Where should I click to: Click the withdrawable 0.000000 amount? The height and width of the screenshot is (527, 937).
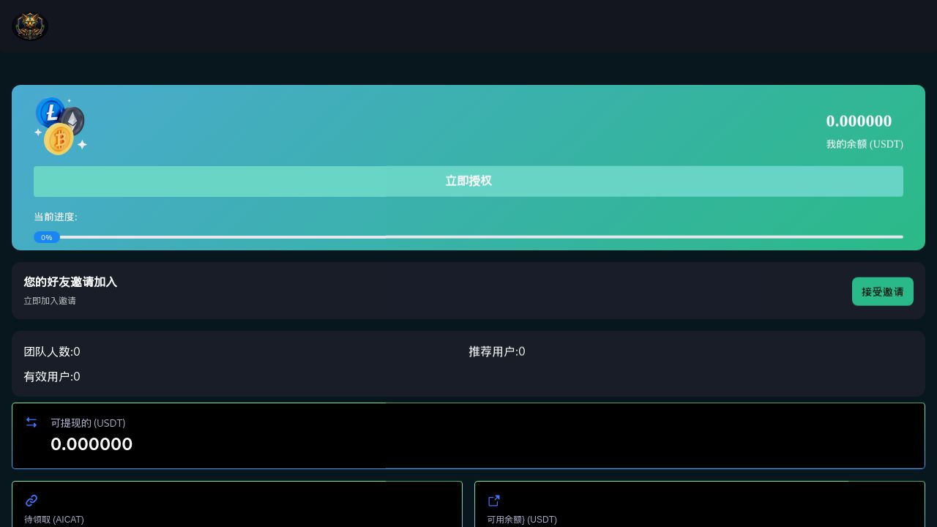pos(92,444)
